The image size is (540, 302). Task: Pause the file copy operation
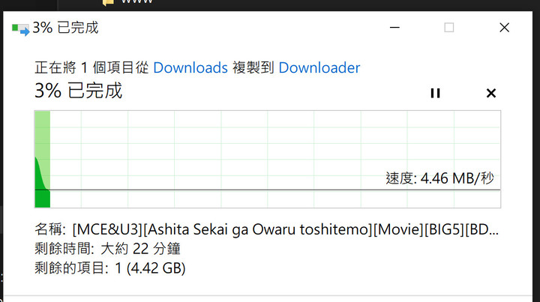pyautogui.click(x=435, y=93)
